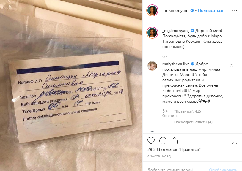Open malysheva.live's profile picture

pyautogui.click(x=152, y=66)
